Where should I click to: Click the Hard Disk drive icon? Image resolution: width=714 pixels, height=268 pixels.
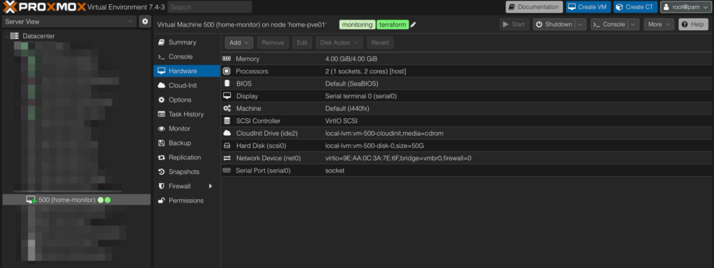227,145
